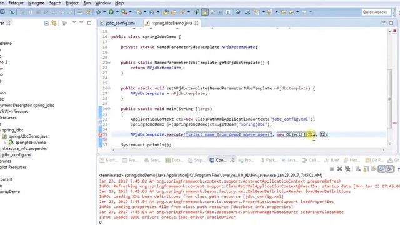
Task: Open dropdown arrow next to Run button
Action: click(x=117, y=12)
